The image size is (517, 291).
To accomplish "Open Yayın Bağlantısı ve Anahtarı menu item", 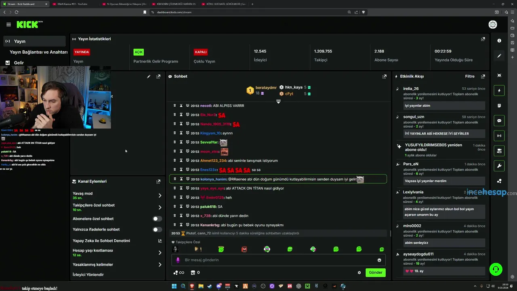I will [x=38, y=52].
